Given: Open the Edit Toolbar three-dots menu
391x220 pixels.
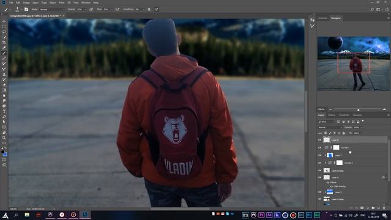Looking at the screenshot, I should tap(4, 143).
